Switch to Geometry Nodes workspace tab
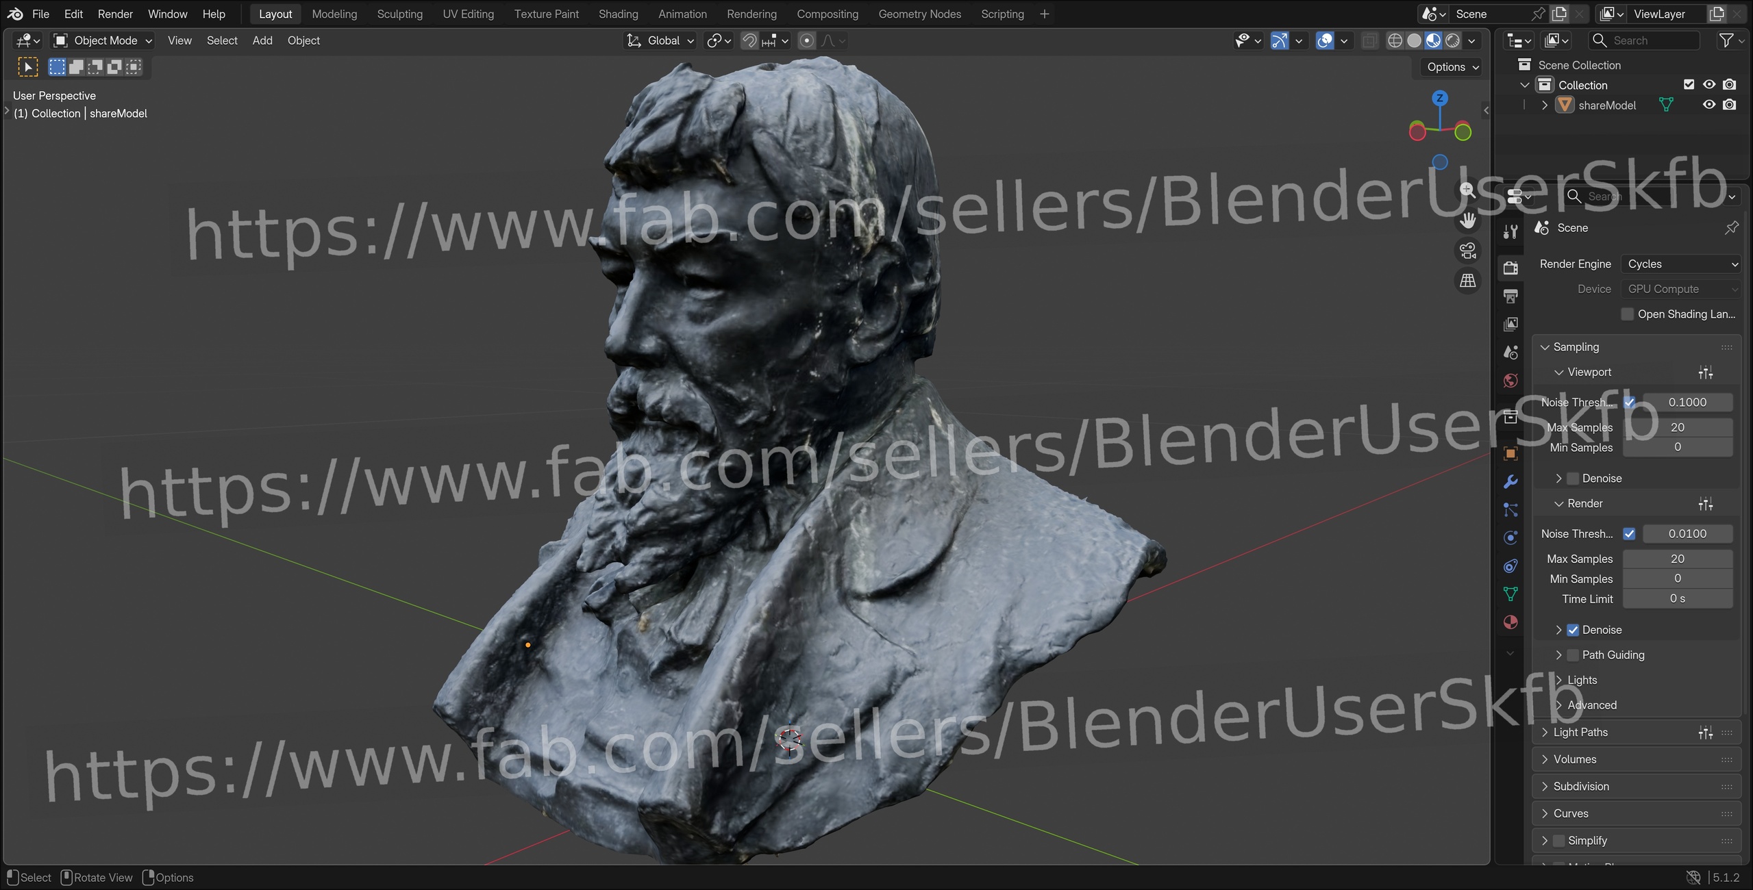This screenshot has width=1753, height=890. 919,14
